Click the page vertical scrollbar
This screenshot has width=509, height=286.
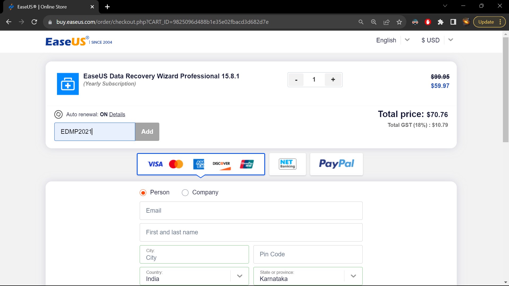pos(506,90)
